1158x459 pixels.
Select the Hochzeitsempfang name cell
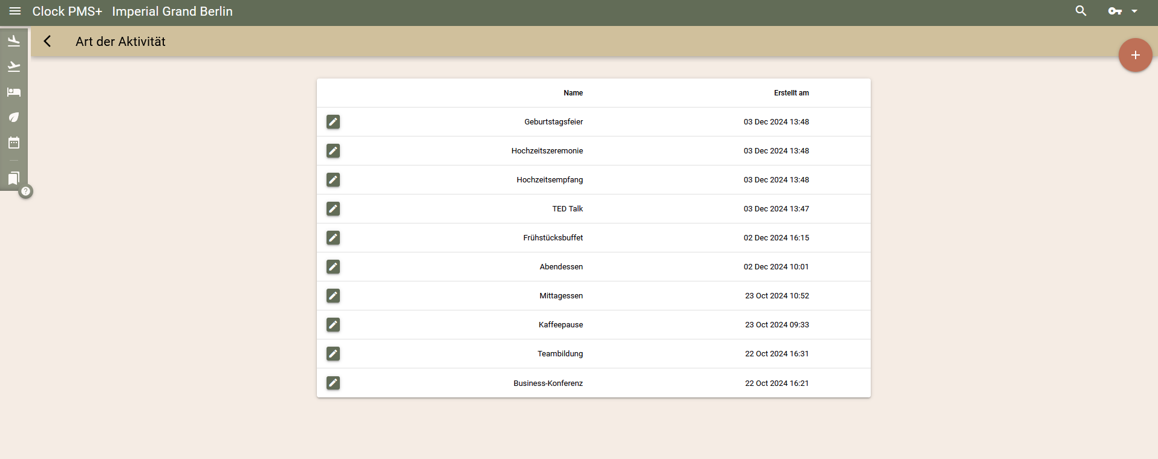pyautogui.click(x=550, y=180)
